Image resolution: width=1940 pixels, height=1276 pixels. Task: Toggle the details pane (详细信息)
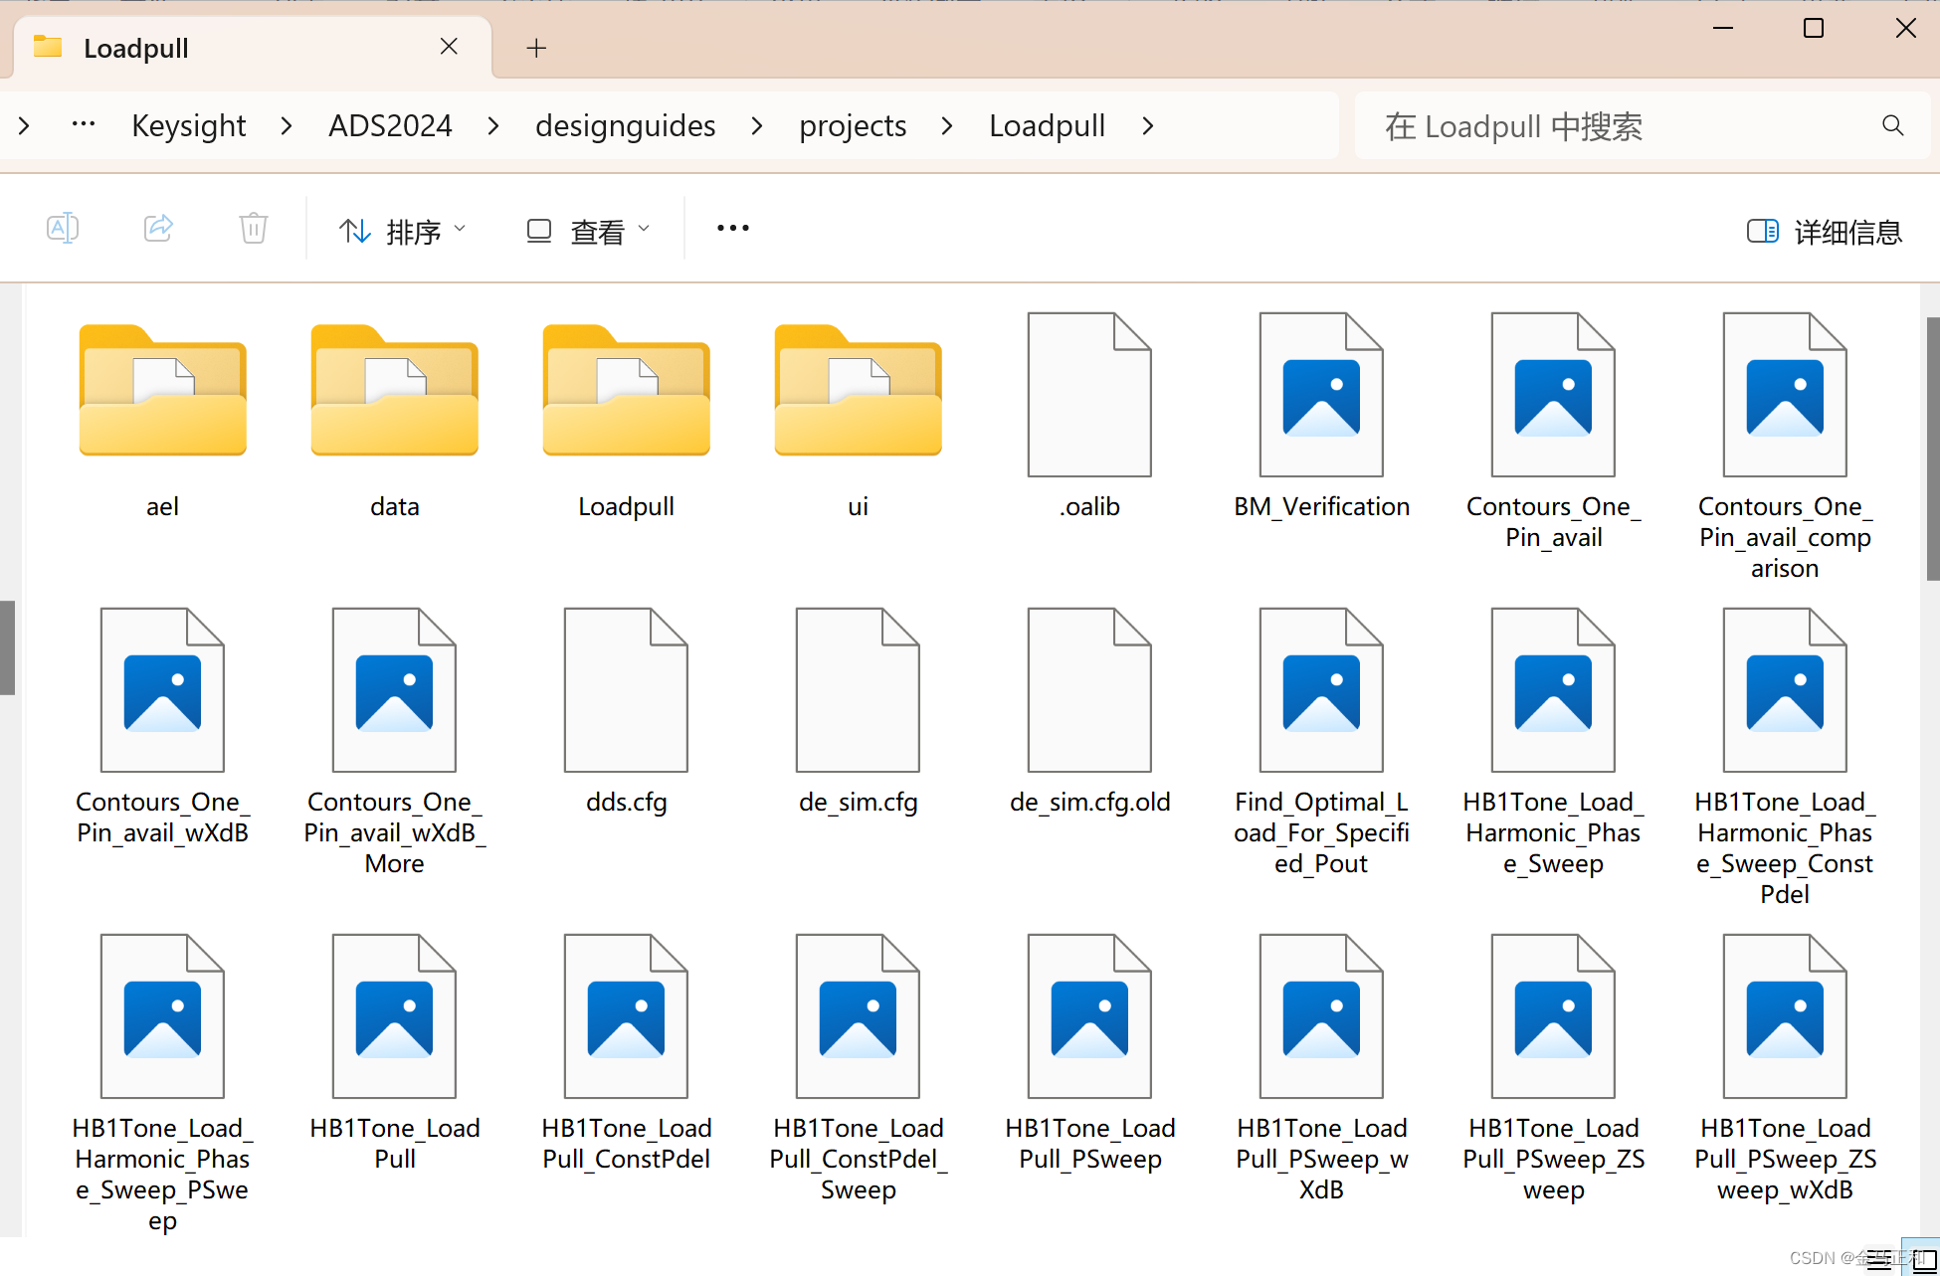click(1825, 231)
